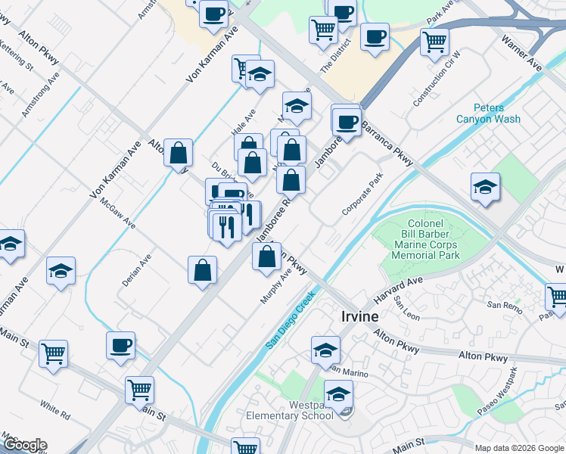Image resolution: width=566 pixels, height=454 pixels.
Task: Click the coffee cup marker near Park Ave
Action: 375,37
